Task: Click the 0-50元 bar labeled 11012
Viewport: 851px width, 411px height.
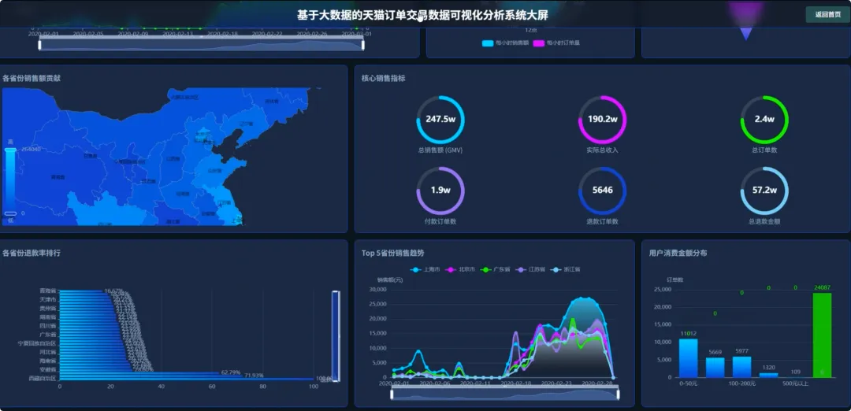Action: (x=688, y=358)
